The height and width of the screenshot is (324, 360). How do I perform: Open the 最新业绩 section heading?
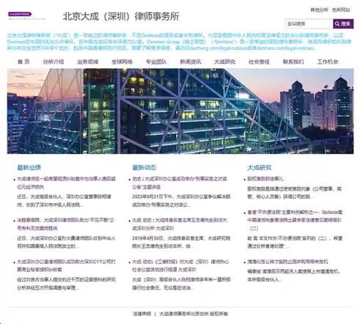pos(29,168)
